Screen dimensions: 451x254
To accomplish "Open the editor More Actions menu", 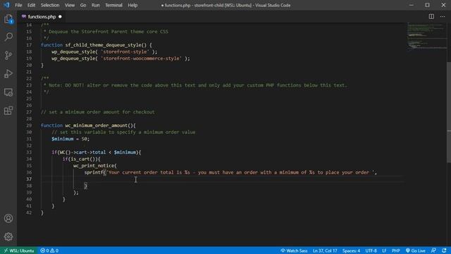I will tap(443, 17).
